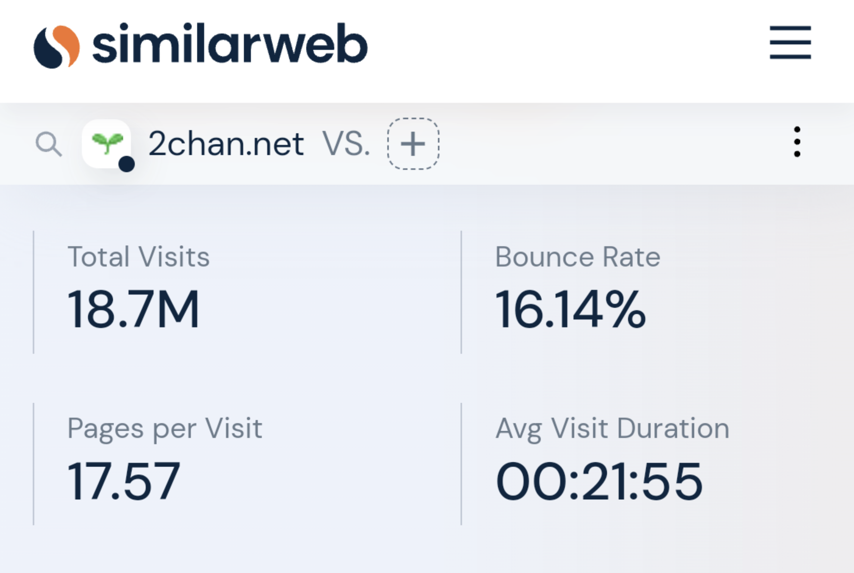
Task: Open the three-dot more options menu
Action: [797, 141]
